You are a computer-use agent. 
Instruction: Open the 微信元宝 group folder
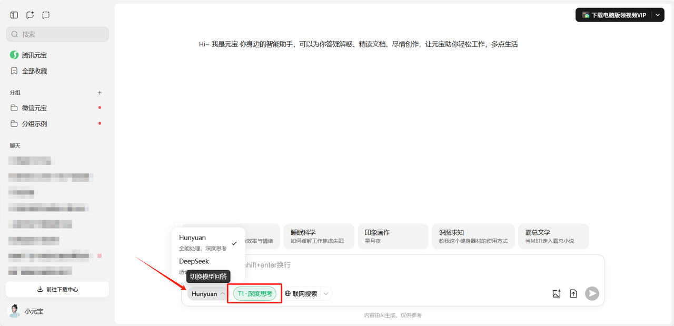pyautogui.click(x=57, y=108)
